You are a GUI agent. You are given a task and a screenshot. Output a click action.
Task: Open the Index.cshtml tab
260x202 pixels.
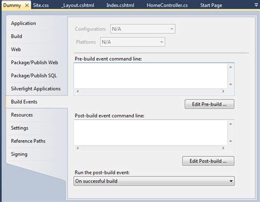(120, 5)
